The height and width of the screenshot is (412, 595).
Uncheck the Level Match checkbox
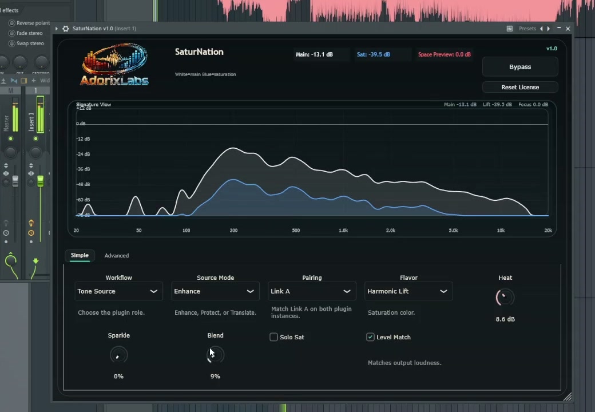[x=370, y=337]
